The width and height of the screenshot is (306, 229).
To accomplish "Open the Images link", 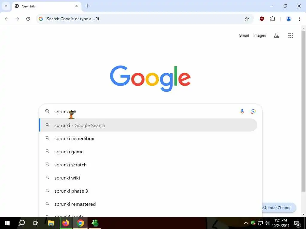I will (x=260, y=35).
